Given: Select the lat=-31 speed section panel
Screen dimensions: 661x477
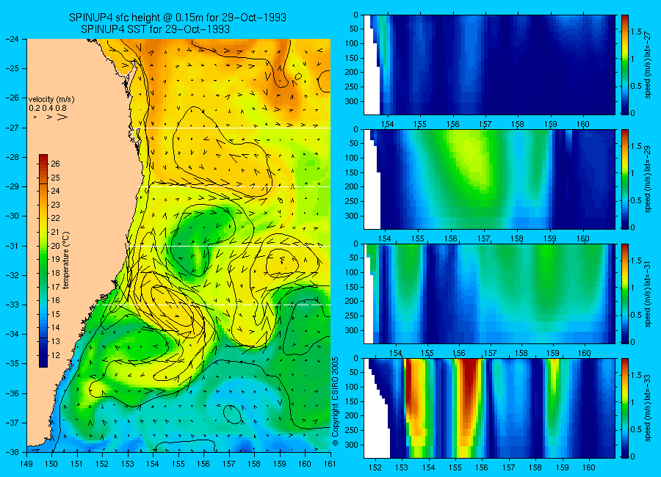Looking at the screenshot, I should [x=489, y=294].
